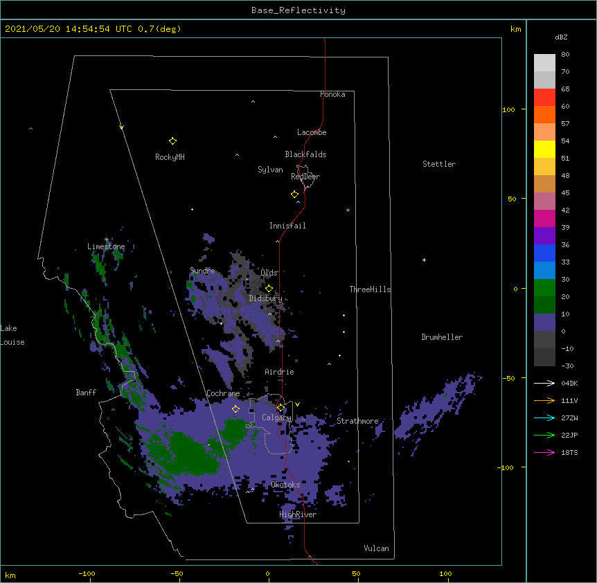Click the magenta 18TS arrow in legend
Image resolution: width=597 pixels, height=583 pixels.
coord(544,452)
